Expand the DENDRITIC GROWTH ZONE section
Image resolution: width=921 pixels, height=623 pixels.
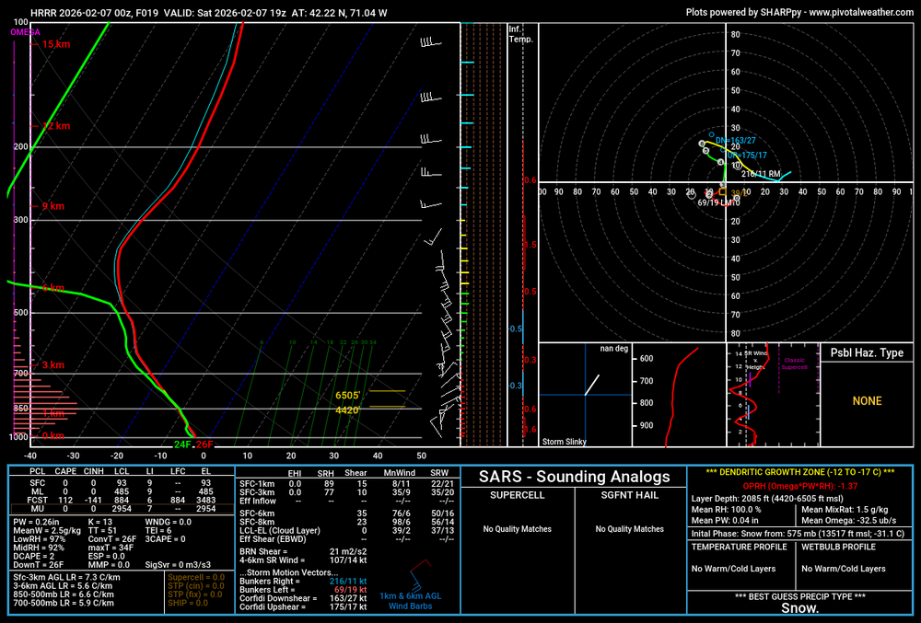[x=799, y=473]
